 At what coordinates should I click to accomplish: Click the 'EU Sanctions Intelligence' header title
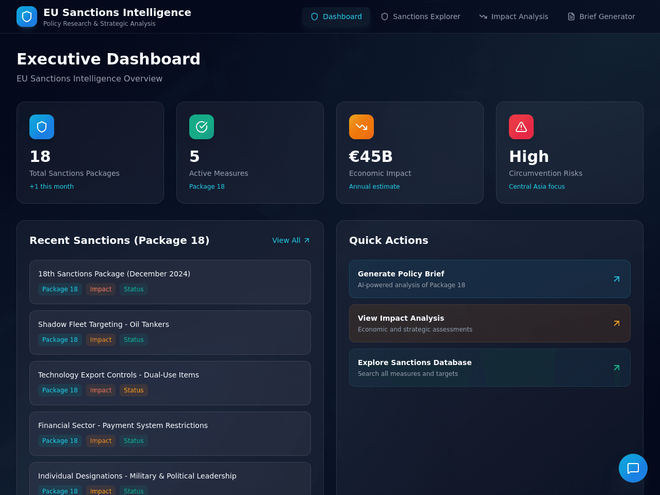[117, 12]
